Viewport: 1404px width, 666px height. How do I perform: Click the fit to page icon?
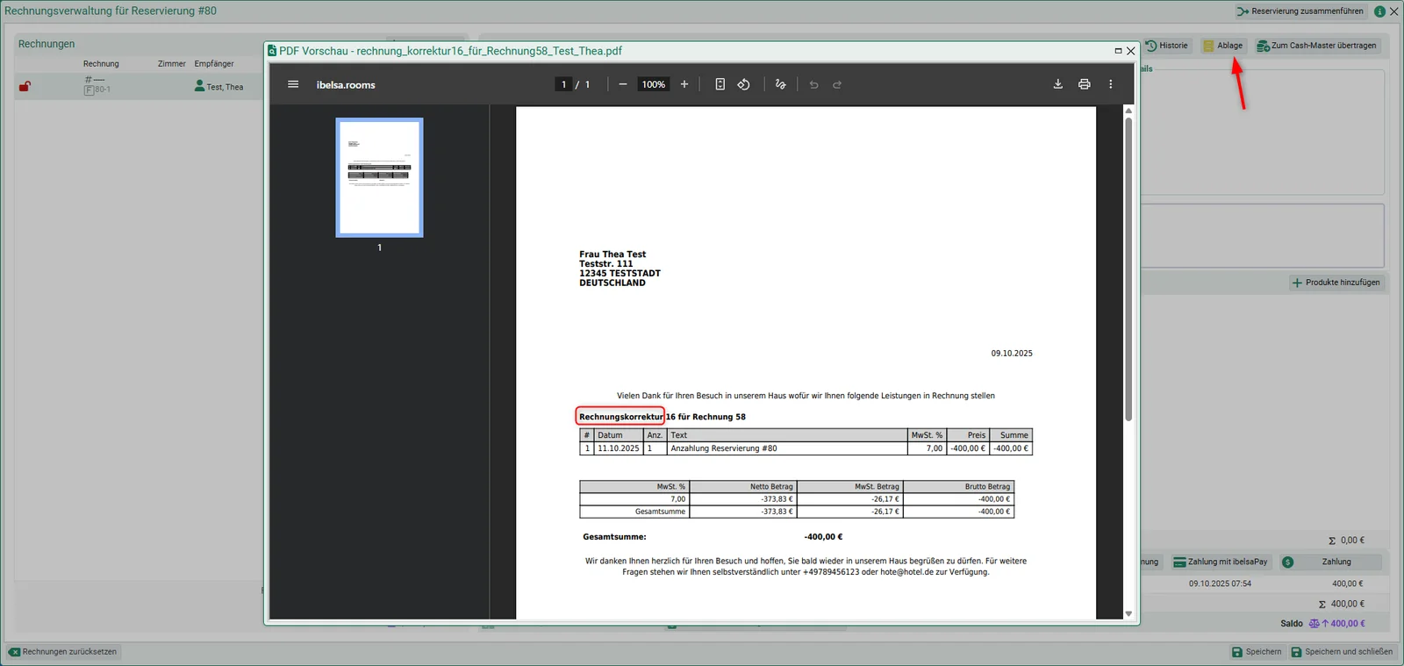(720, 84)
